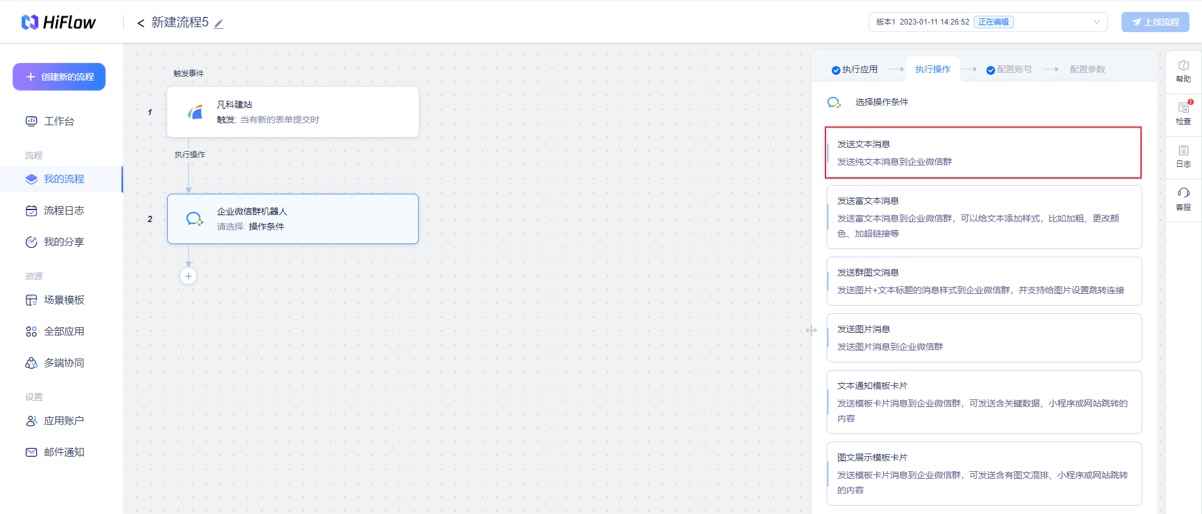This screenshot has width=1202, height=514.
Task: Add a new step with the plus circle
Action: pos(188,276)
